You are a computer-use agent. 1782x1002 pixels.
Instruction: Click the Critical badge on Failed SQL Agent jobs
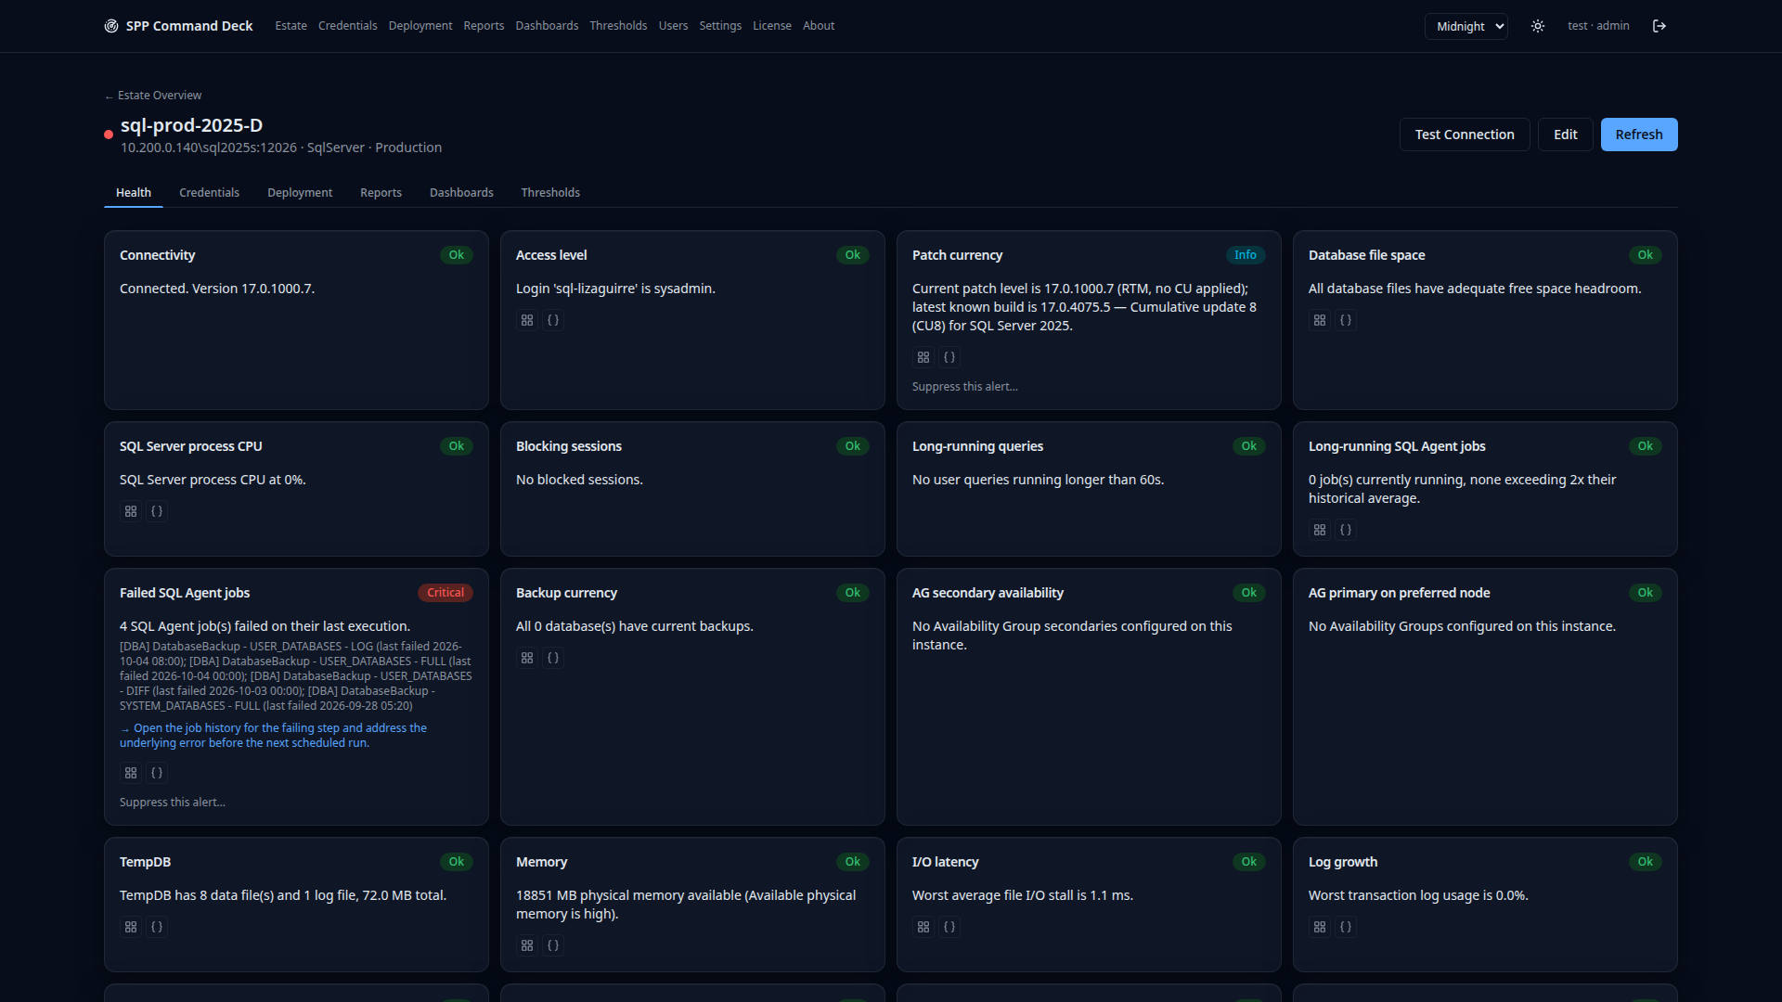[445, 593]
